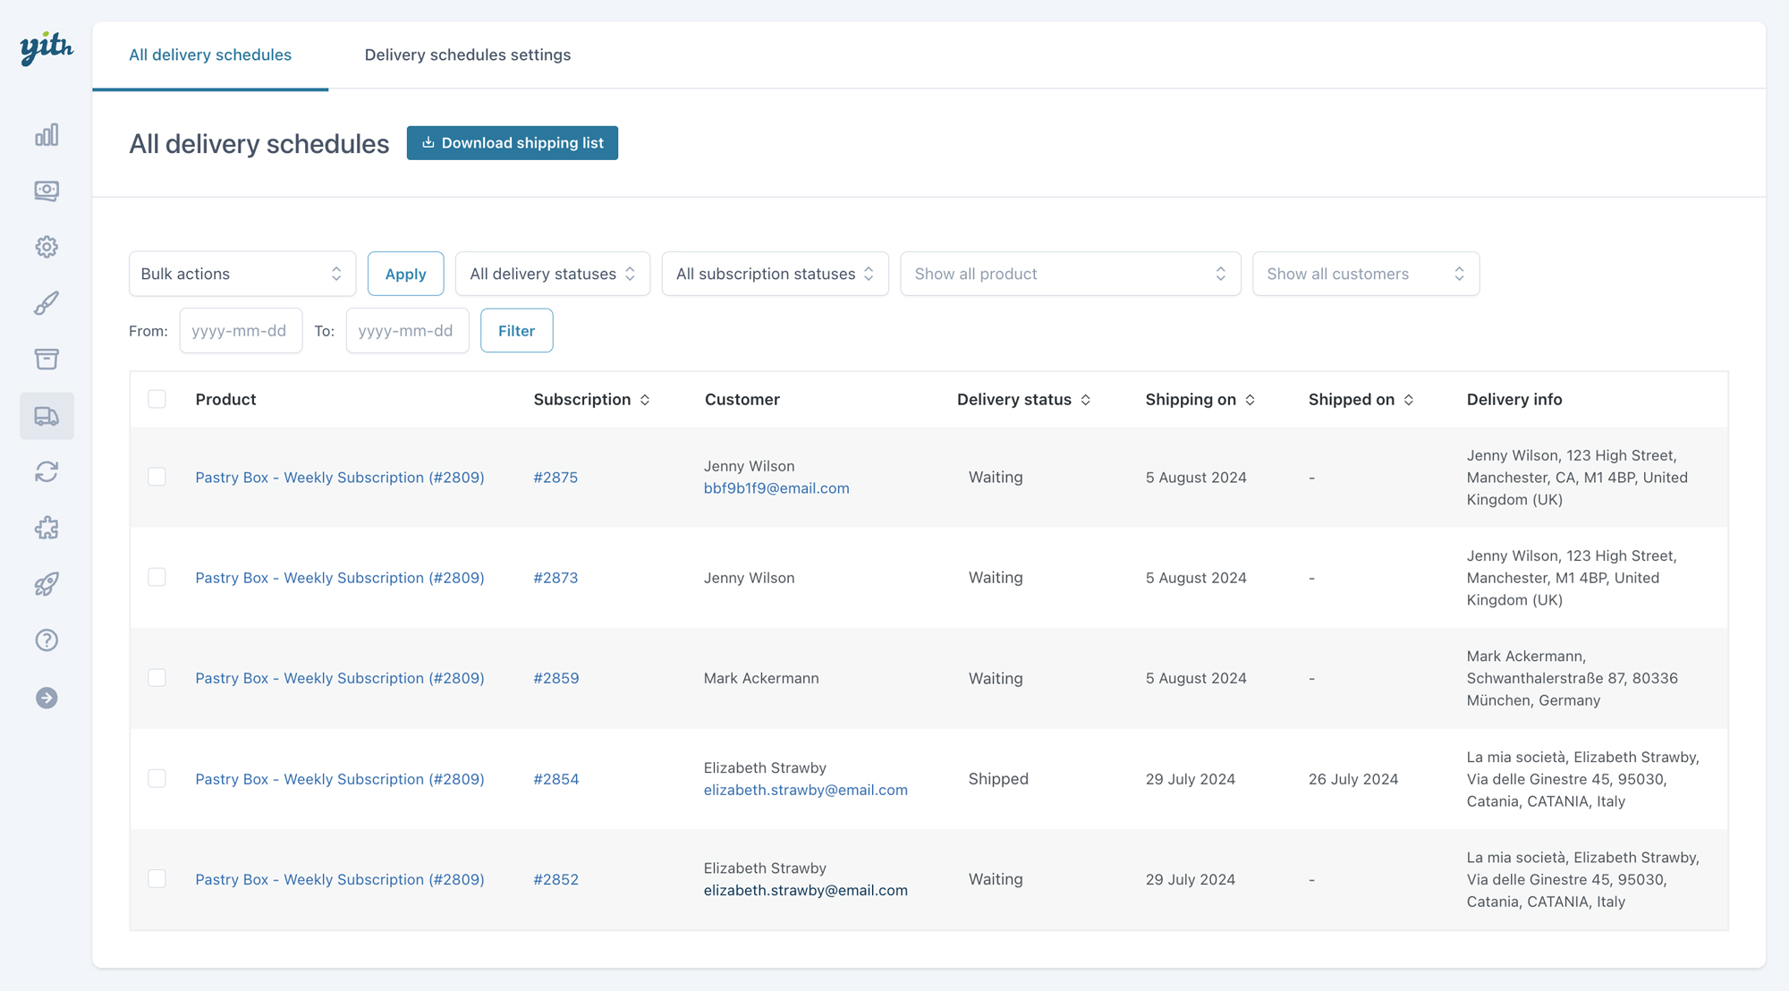
Task: Click the From date input field
Action: coord(240,331)
